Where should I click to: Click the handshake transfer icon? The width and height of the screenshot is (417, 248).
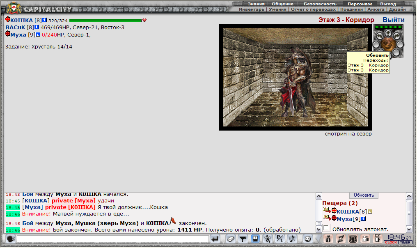point(341,239)
